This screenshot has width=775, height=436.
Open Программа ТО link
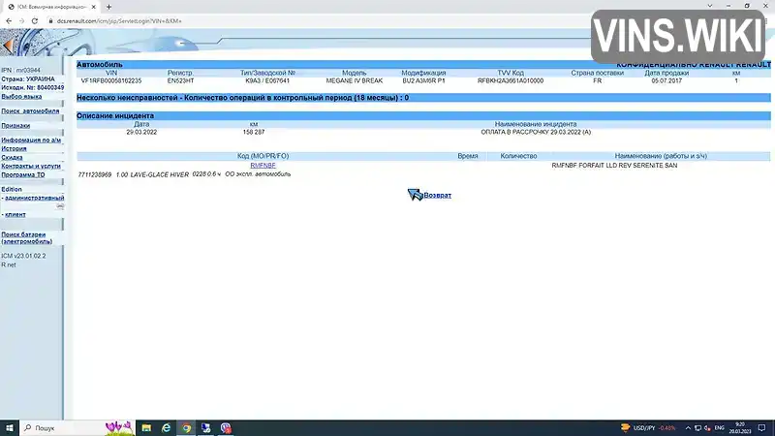pyautogui.click(x=22, y=175)
